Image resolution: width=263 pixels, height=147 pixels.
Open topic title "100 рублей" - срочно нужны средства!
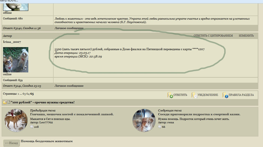(x=42, y=102)
